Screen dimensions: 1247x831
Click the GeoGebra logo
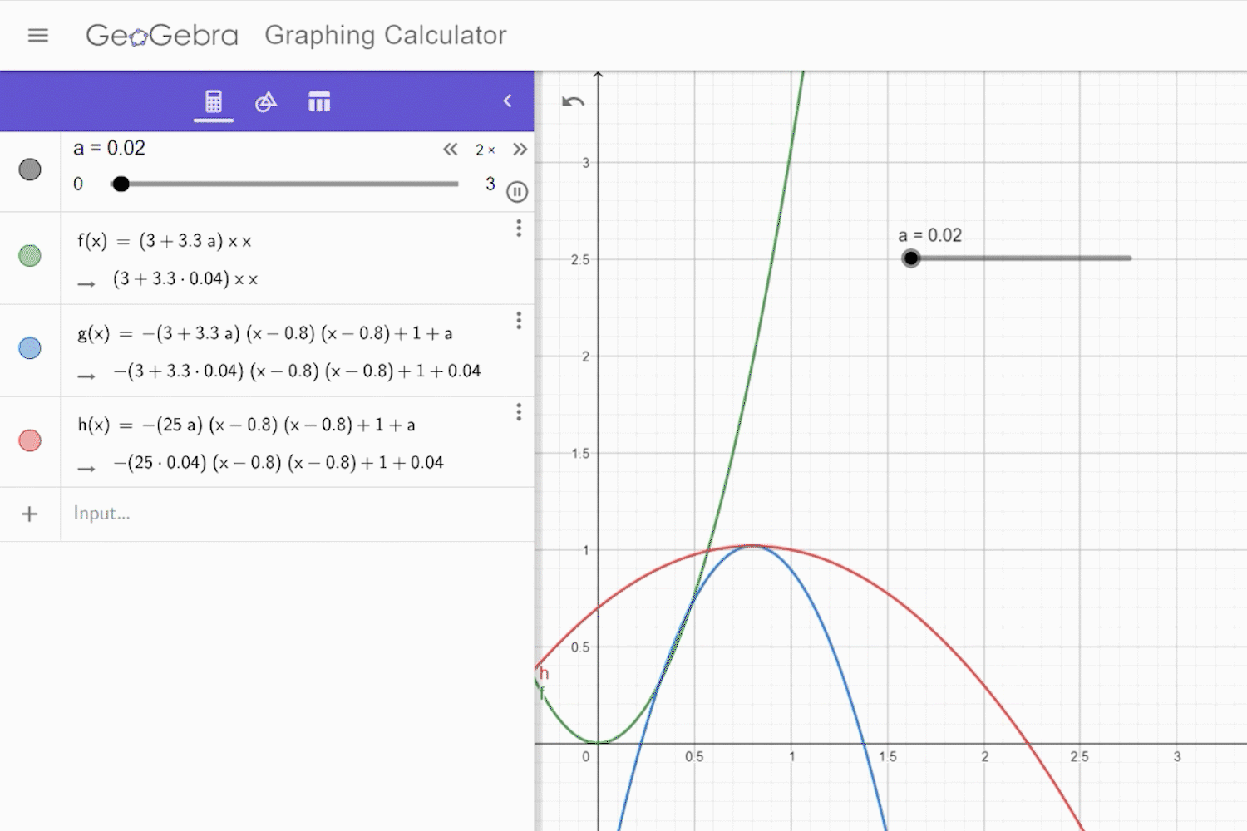click(162, 35)
